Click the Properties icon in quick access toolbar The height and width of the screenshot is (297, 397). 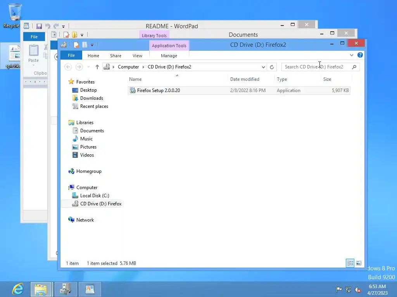click(x=76, y=45)
